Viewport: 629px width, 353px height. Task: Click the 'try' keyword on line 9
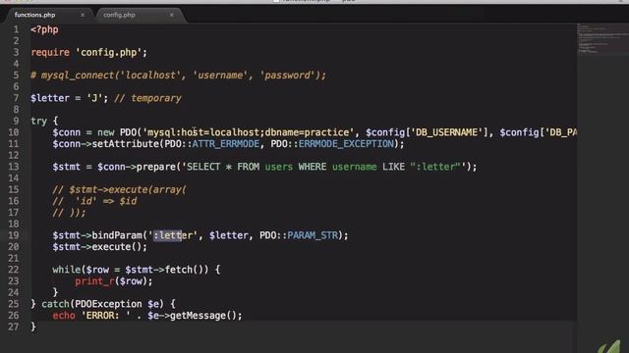39,122
